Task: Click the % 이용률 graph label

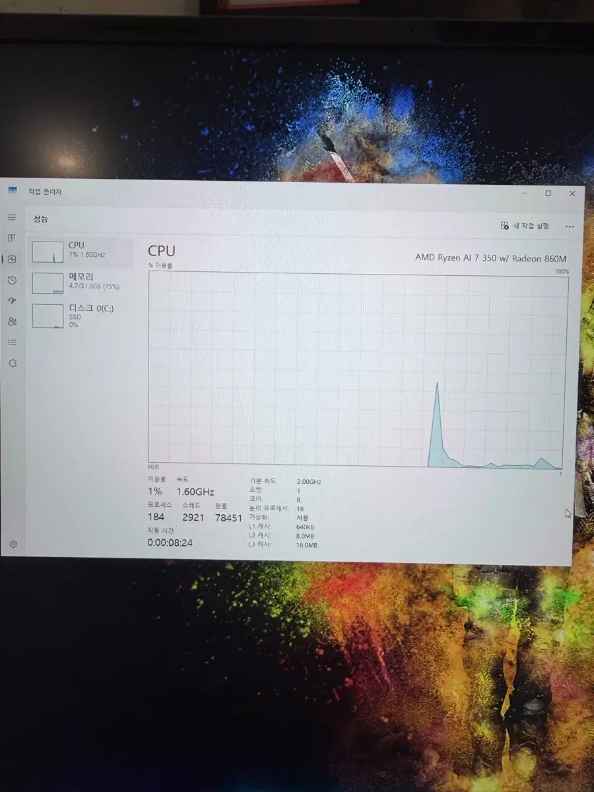Action: [x=160, y=265]
